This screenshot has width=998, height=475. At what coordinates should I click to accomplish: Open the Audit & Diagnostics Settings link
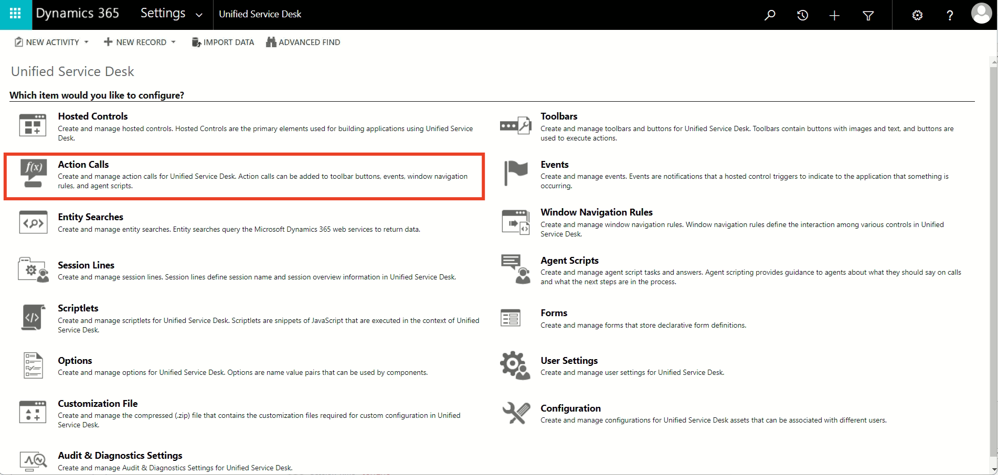(x=120, y=456)
